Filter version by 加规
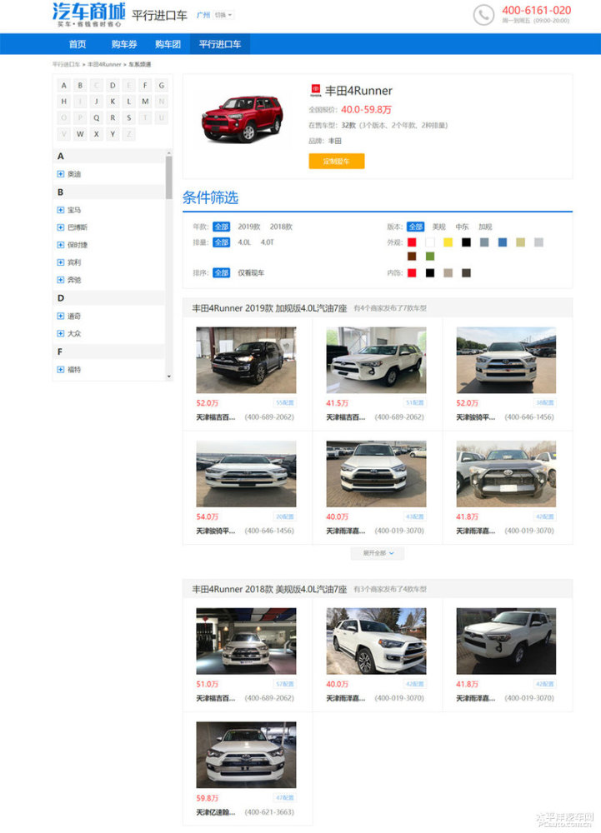 (485, 227)
